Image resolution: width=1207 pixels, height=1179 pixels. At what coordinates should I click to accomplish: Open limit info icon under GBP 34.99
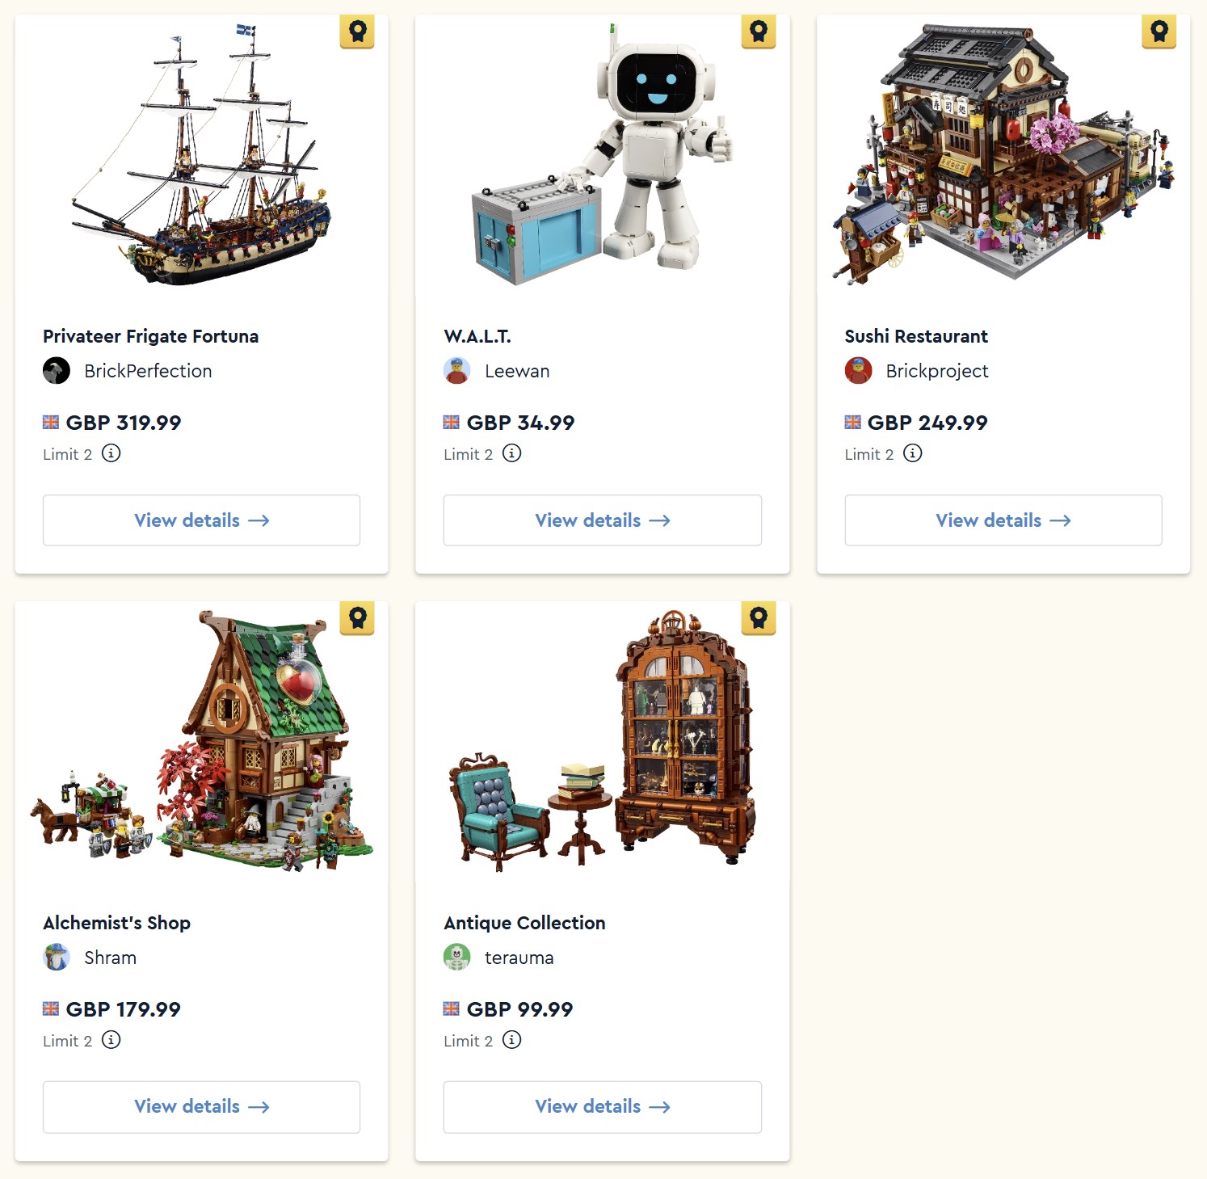[x=512, y=453]
